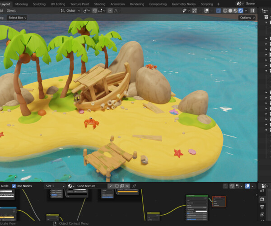This screenshot has width=271, height=226.
Task: Open the viewport Options dropdown
Action: (x=247, y=18)
